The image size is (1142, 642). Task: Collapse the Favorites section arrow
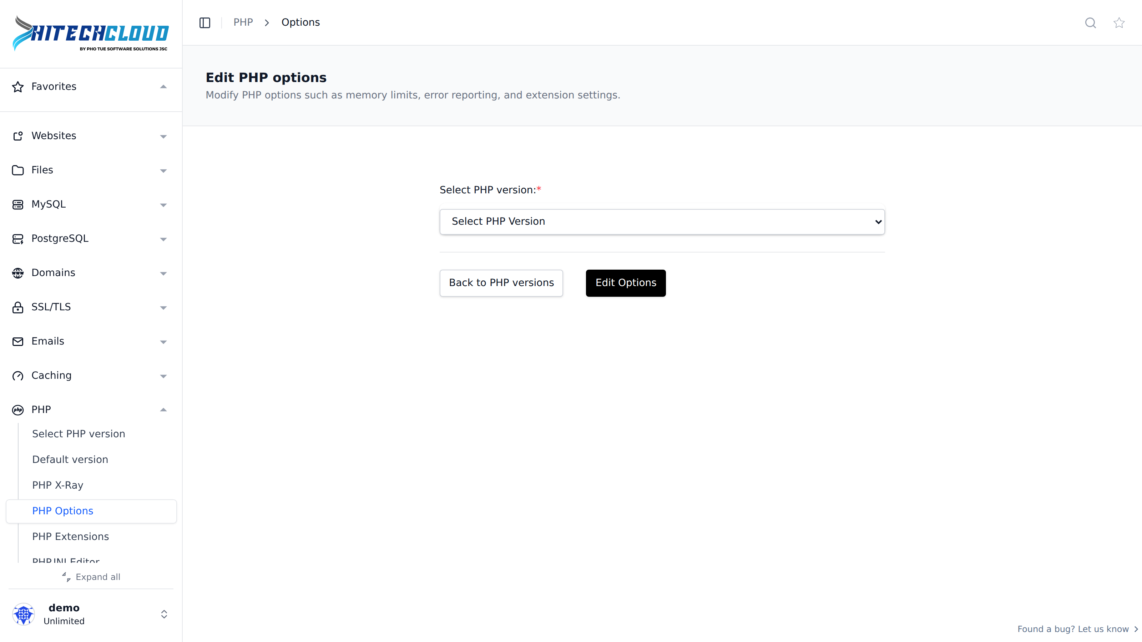(x=163, y=87)
